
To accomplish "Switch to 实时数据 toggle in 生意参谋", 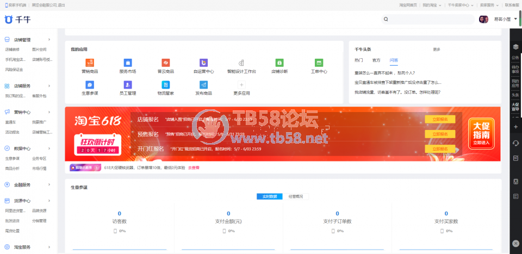I will pyautogui.click(x=270, y=196).
